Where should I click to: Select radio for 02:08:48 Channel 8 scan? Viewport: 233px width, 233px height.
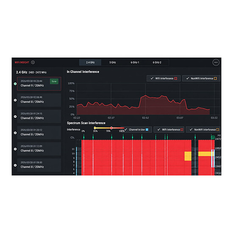15,100
